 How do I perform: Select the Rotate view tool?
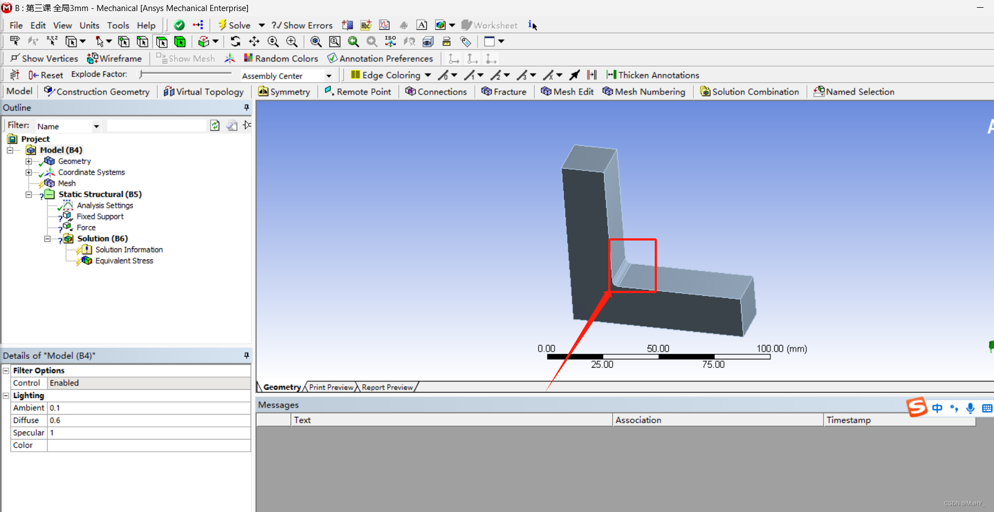236,41
